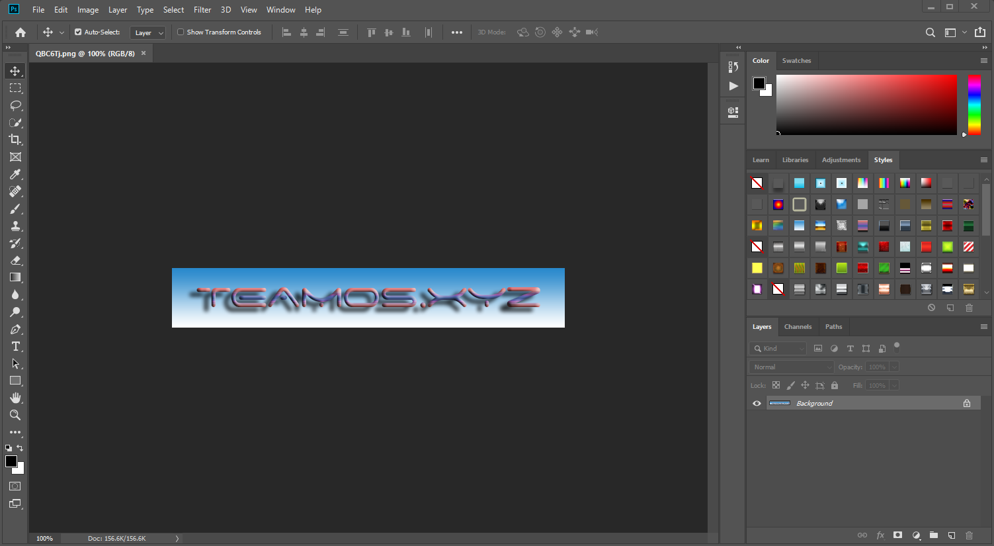
Task: Select the Rectangular Marquee tool
Action: pyautogui.click(x=15, y=88)
